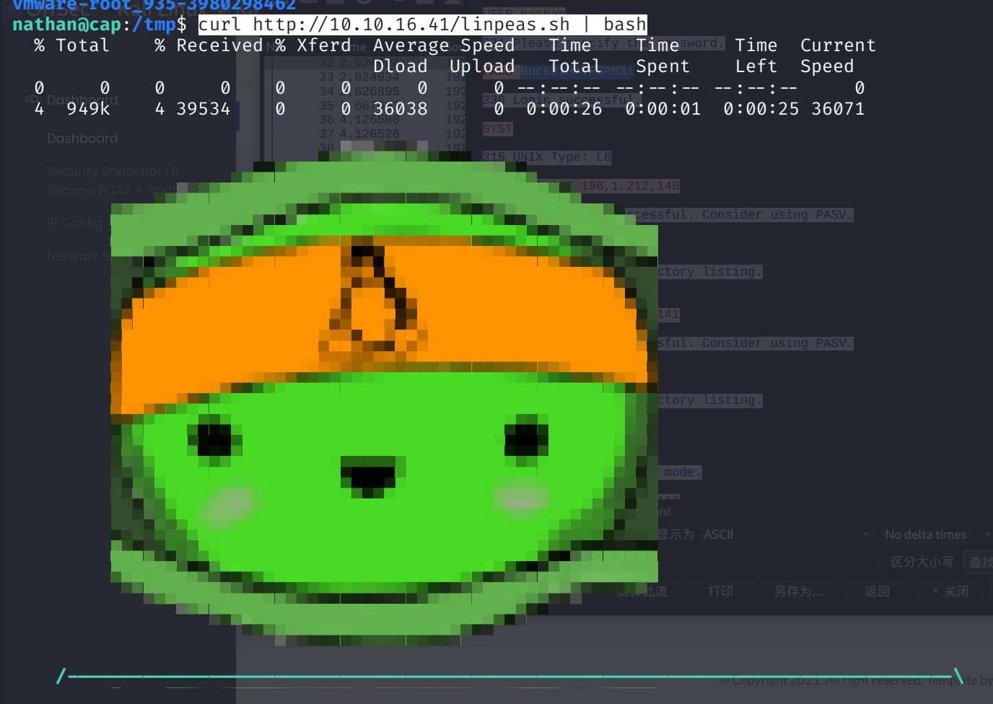
Task: Open the Dashboard sidebar link below the header
Action: pos(82,138)
